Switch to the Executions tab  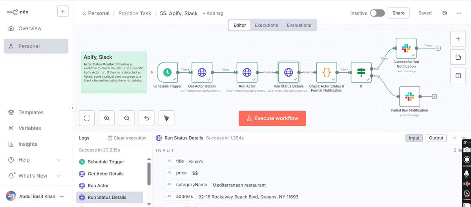267,25
